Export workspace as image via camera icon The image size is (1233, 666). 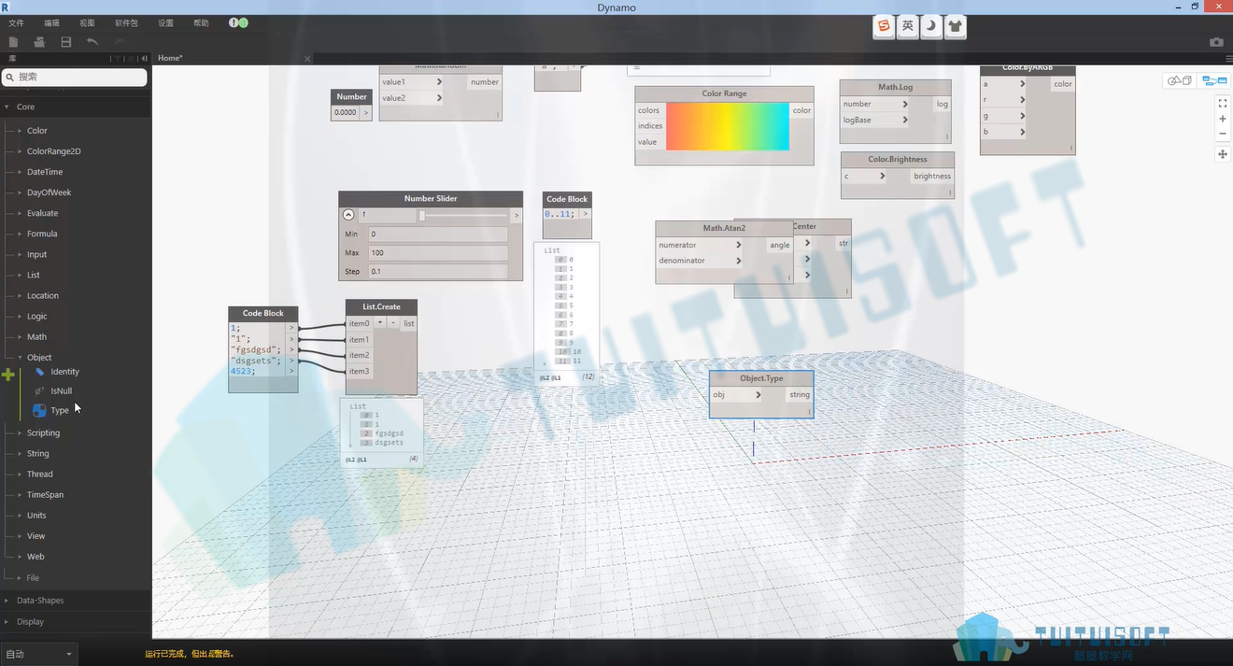[x=1216, y=42]
